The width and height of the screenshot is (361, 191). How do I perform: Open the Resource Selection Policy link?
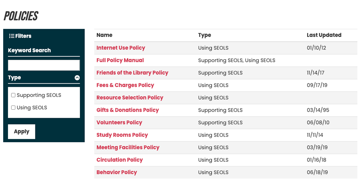click(x=130, y=97)
